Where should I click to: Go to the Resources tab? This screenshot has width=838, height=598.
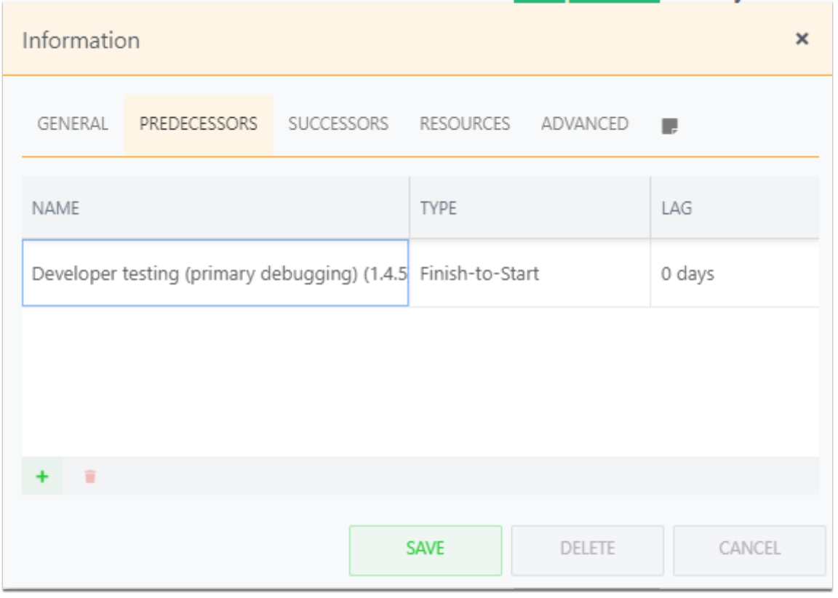tap(464, 124)
